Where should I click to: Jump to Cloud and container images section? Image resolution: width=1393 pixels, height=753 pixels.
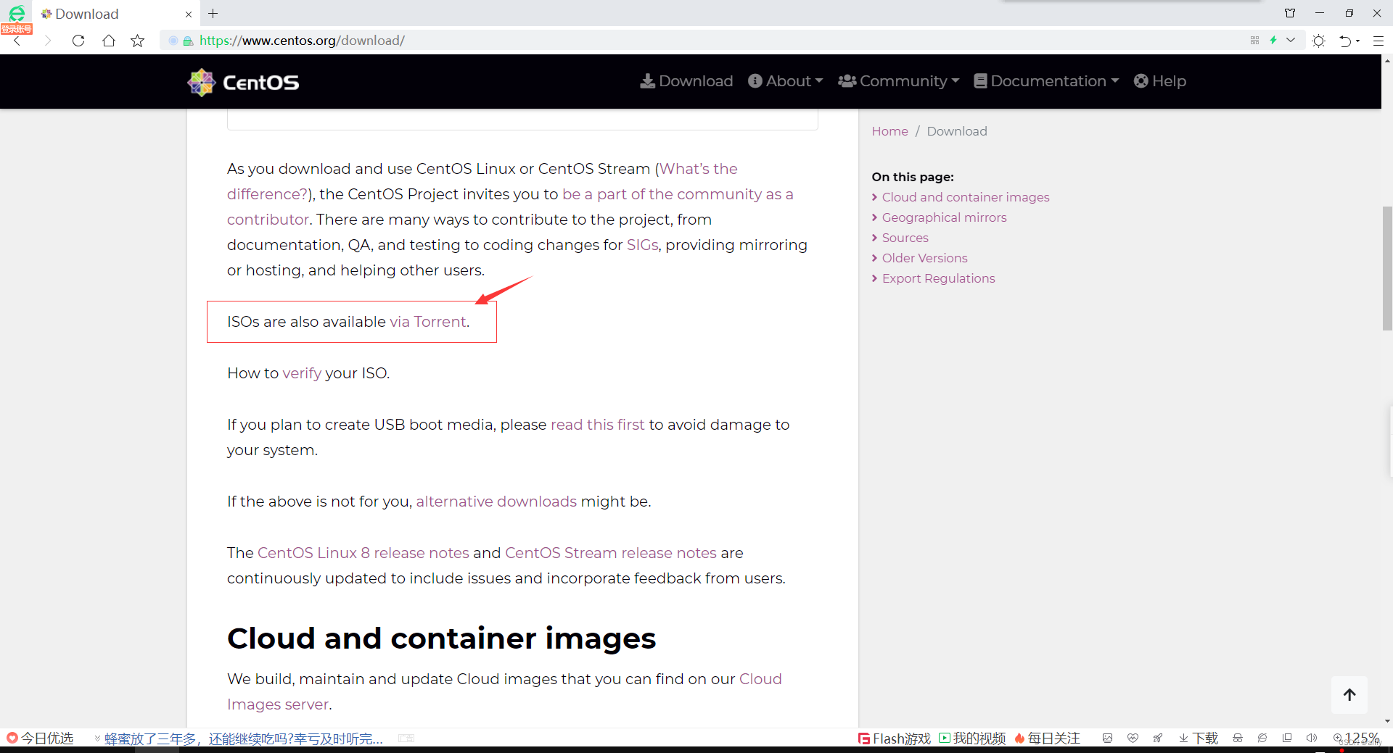966,197
